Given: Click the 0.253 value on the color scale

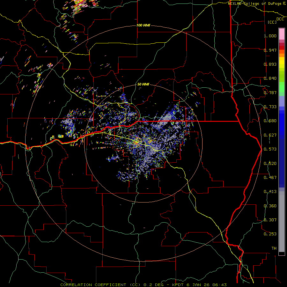Looking at the screenshot, I should point(270,234).
